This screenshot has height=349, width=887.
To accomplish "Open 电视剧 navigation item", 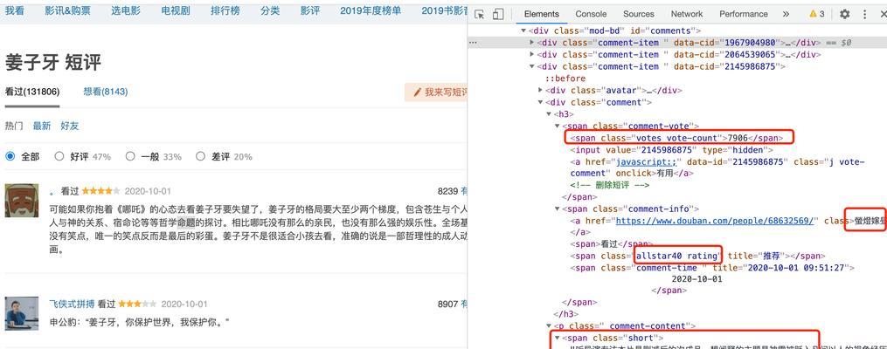I will tap(175, 10).
